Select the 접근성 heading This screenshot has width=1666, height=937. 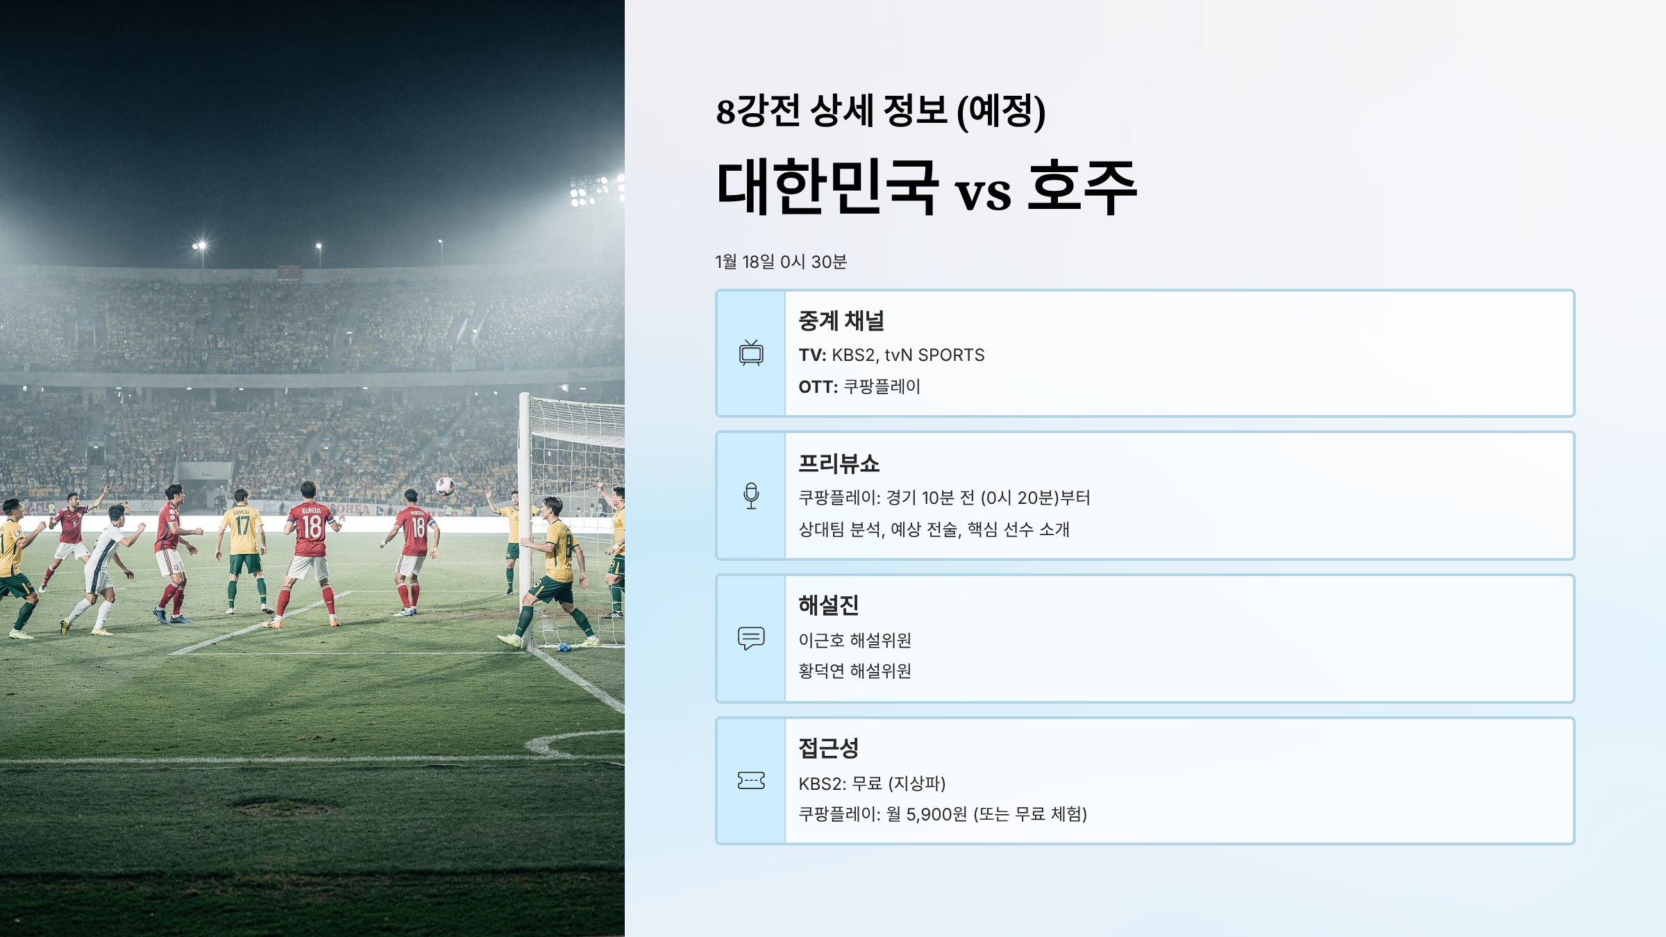tap(829, 748)
